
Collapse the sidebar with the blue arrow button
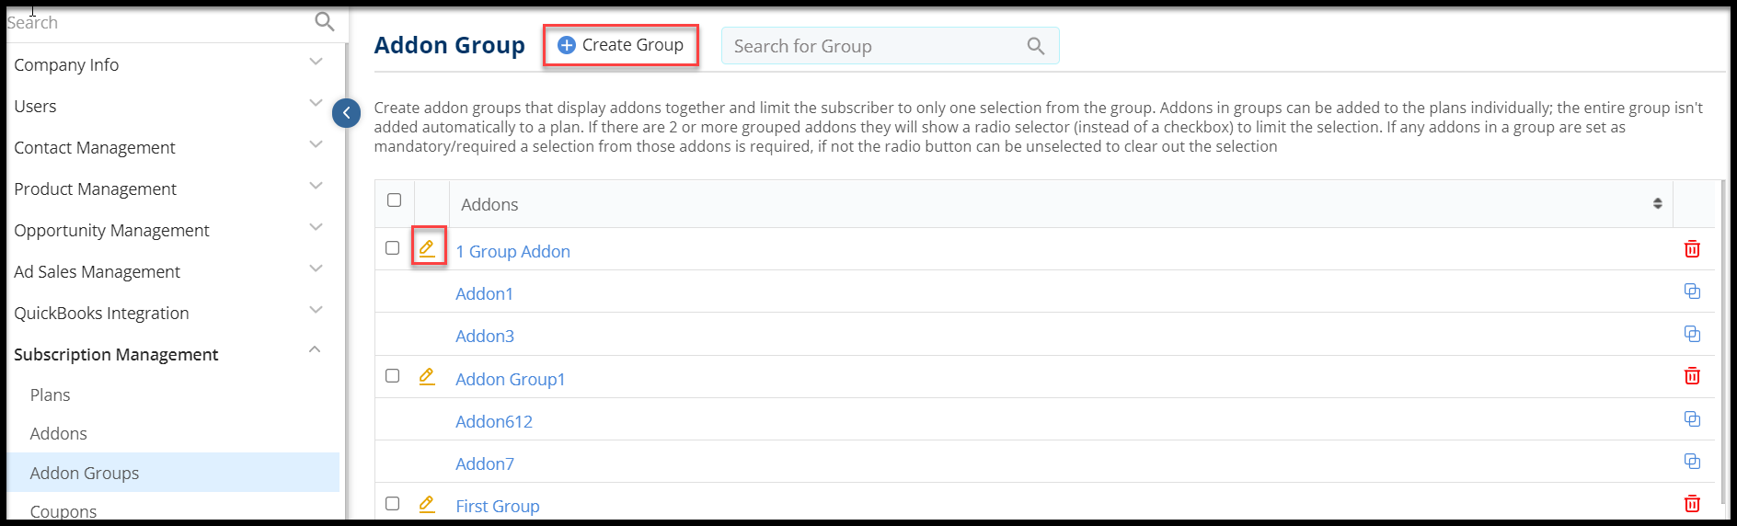pos(346,113)
